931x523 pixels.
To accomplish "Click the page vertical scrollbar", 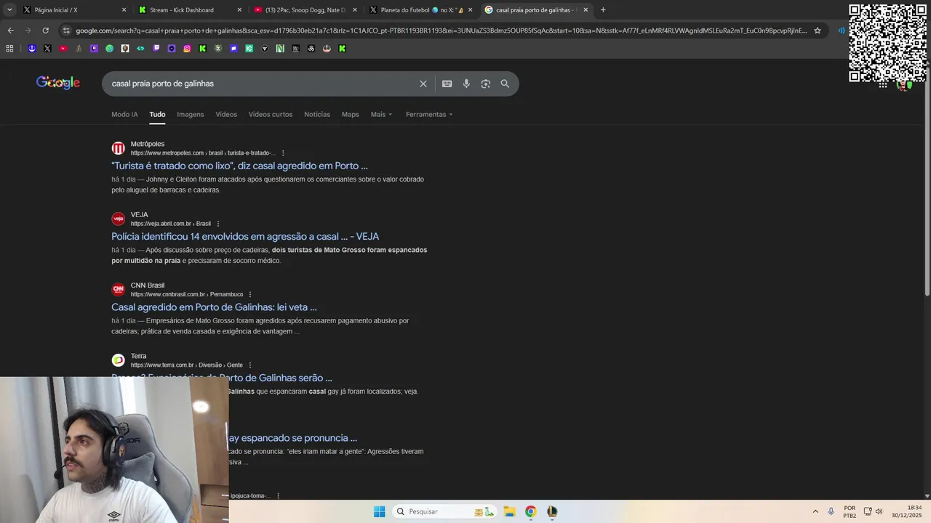I will coord(927,182).
